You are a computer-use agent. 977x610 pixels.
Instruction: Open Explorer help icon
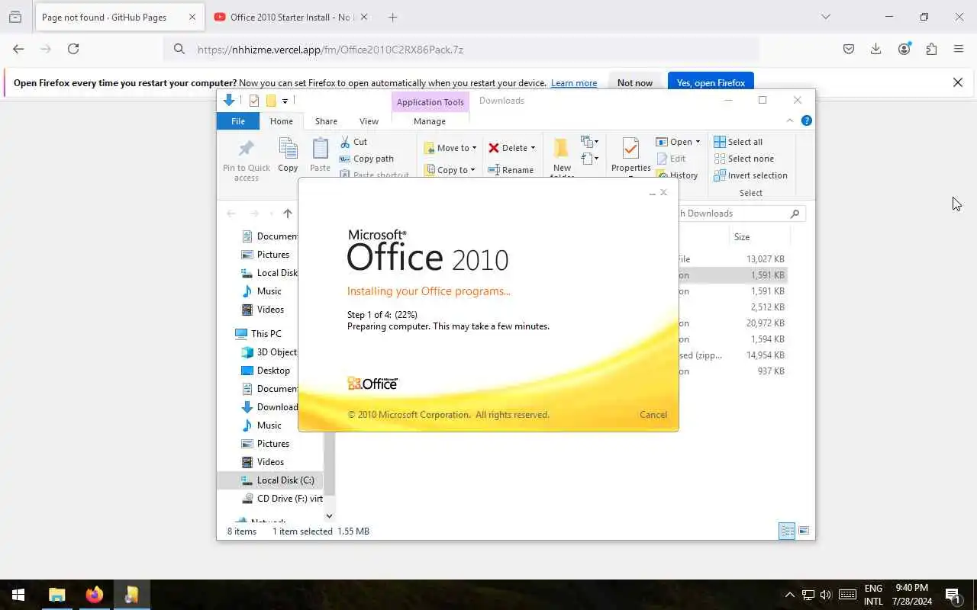pyautogui.click(x=807, y=120)
